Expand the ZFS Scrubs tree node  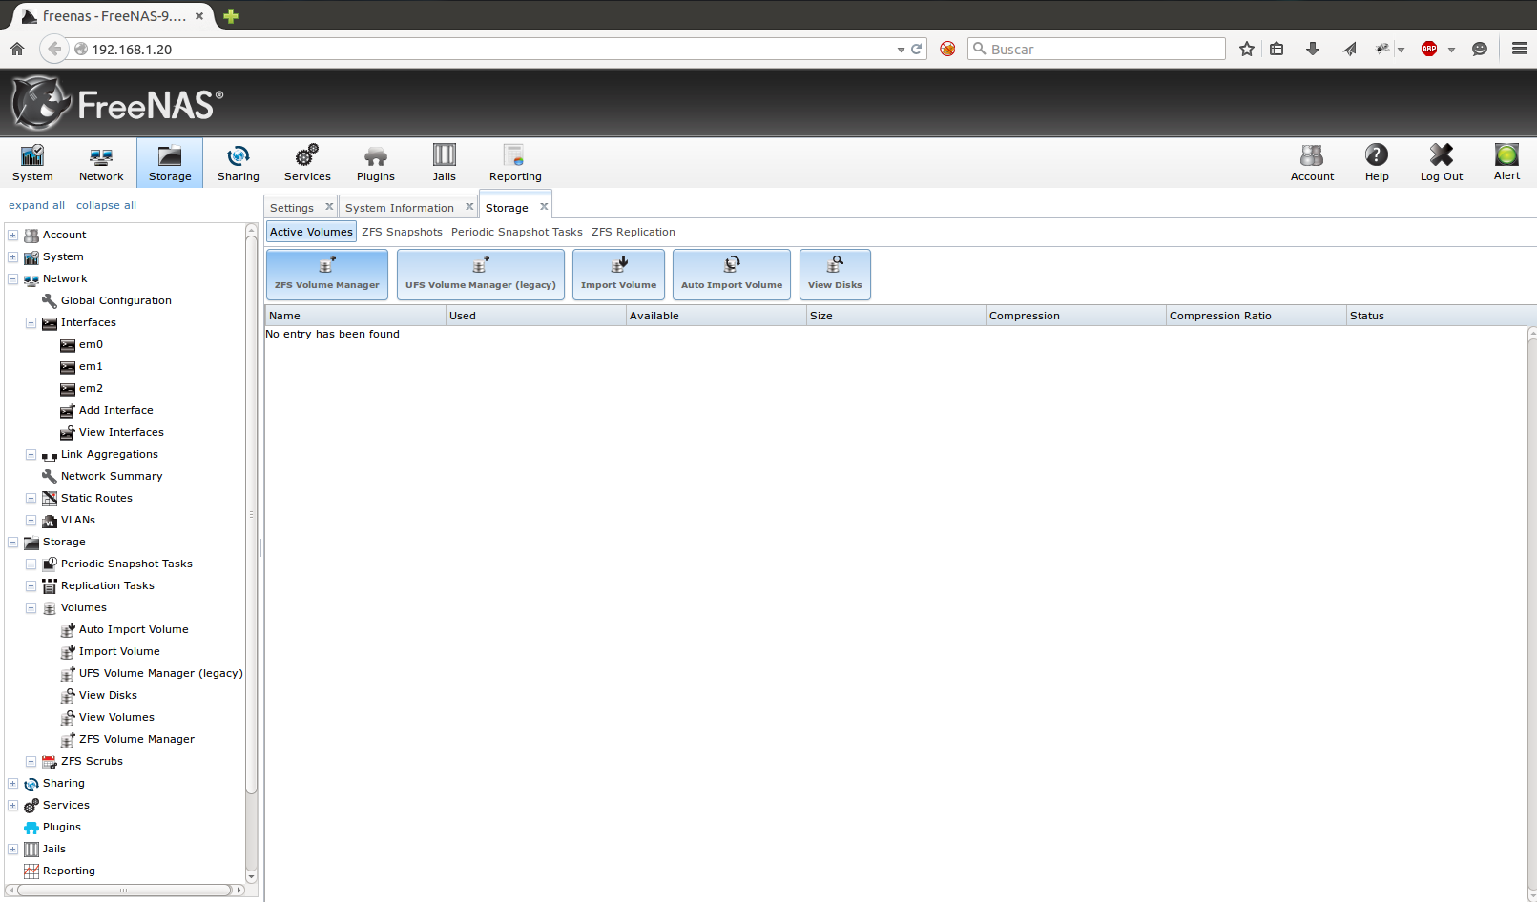tap(30, 761)
